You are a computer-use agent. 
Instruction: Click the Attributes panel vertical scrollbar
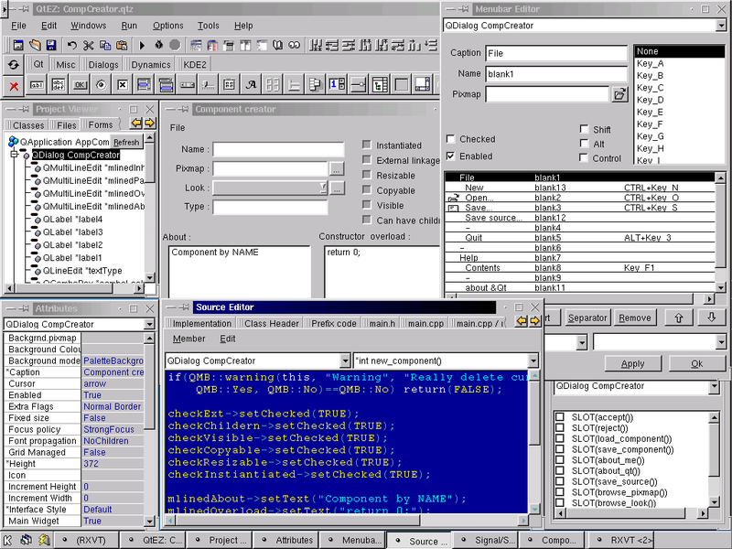149,429
